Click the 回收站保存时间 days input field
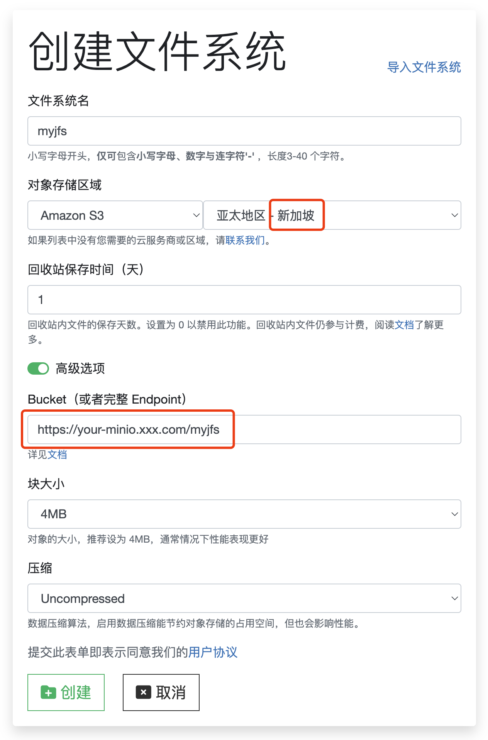This screenshot has height=740, width=488. pyautogui.click(x=244, y=300)
